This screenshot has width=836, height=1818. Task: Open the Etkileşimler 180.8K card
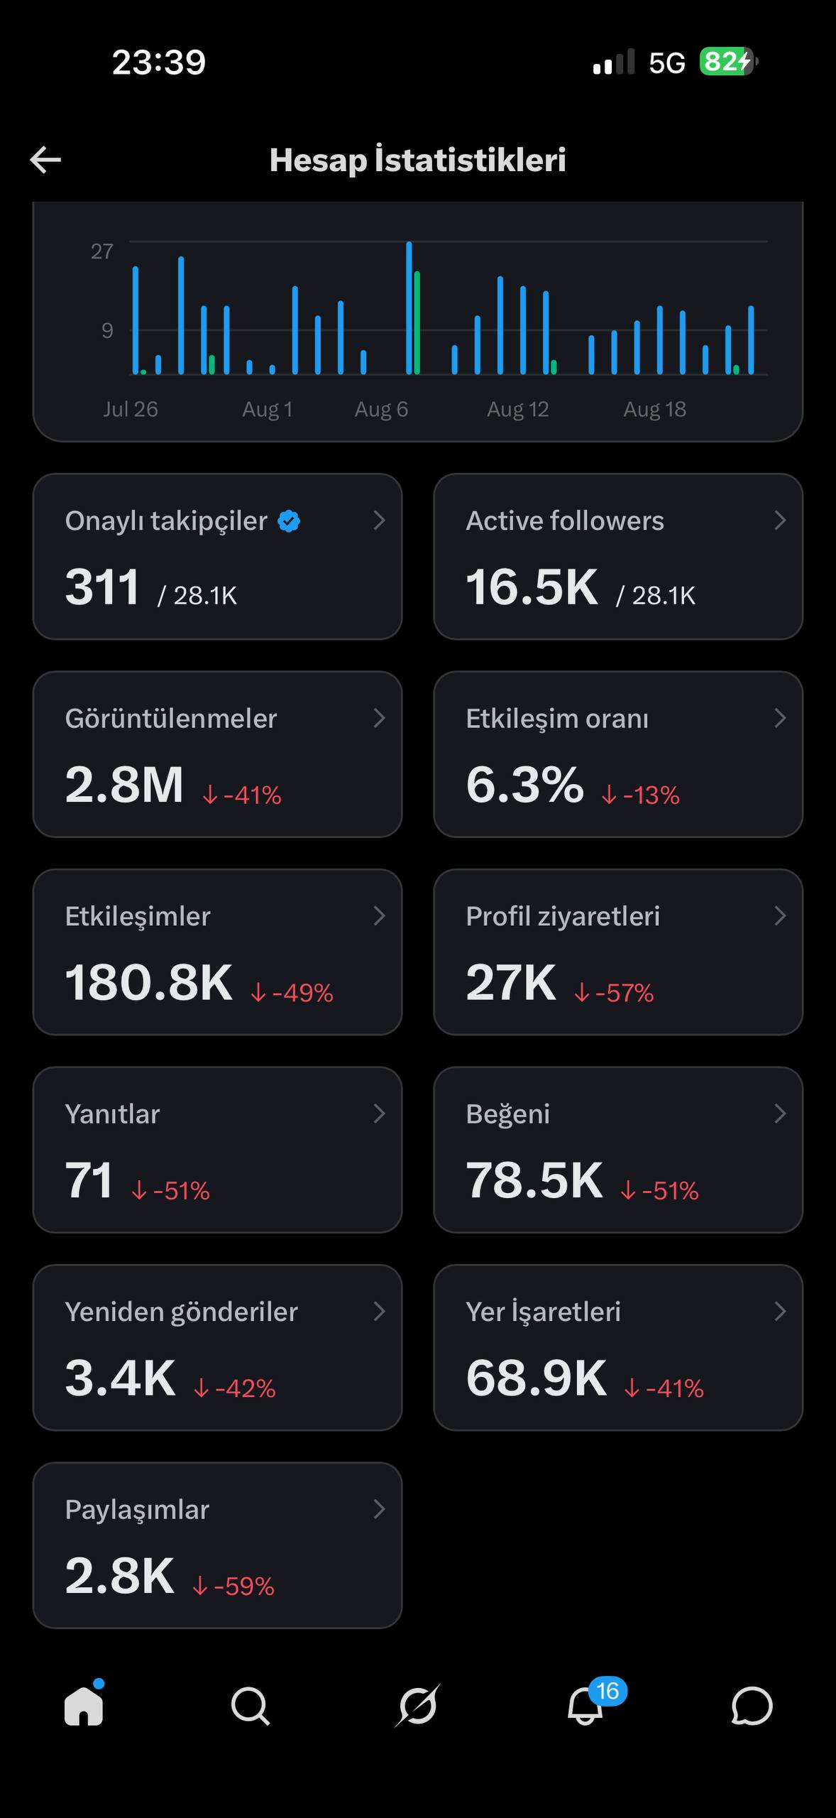217,952
